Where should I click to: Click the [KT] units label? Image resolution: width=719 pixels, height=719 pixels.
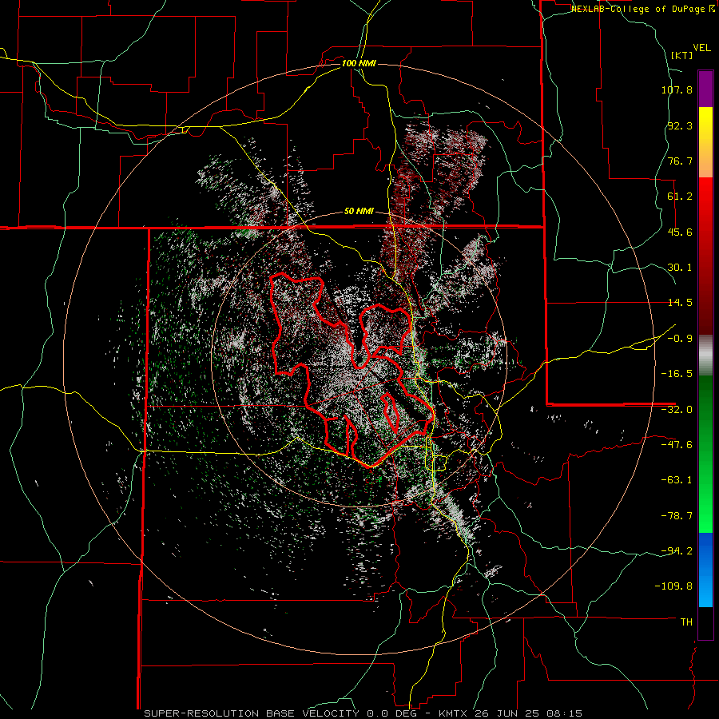click(x=682, y=55)
